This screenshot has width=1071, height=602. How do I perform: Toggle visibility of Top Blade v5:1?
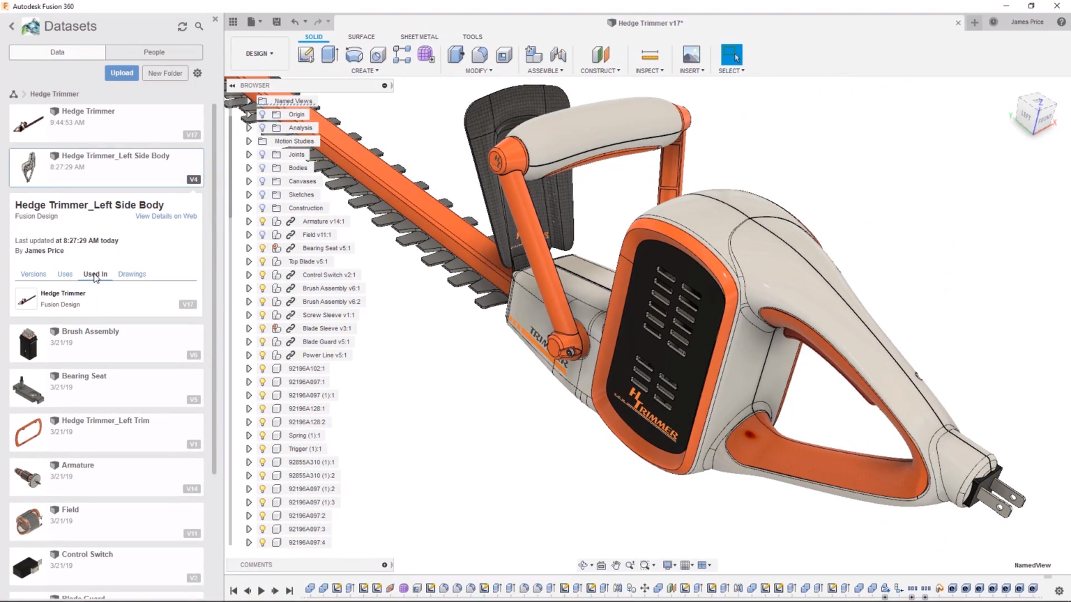point(262,261)
